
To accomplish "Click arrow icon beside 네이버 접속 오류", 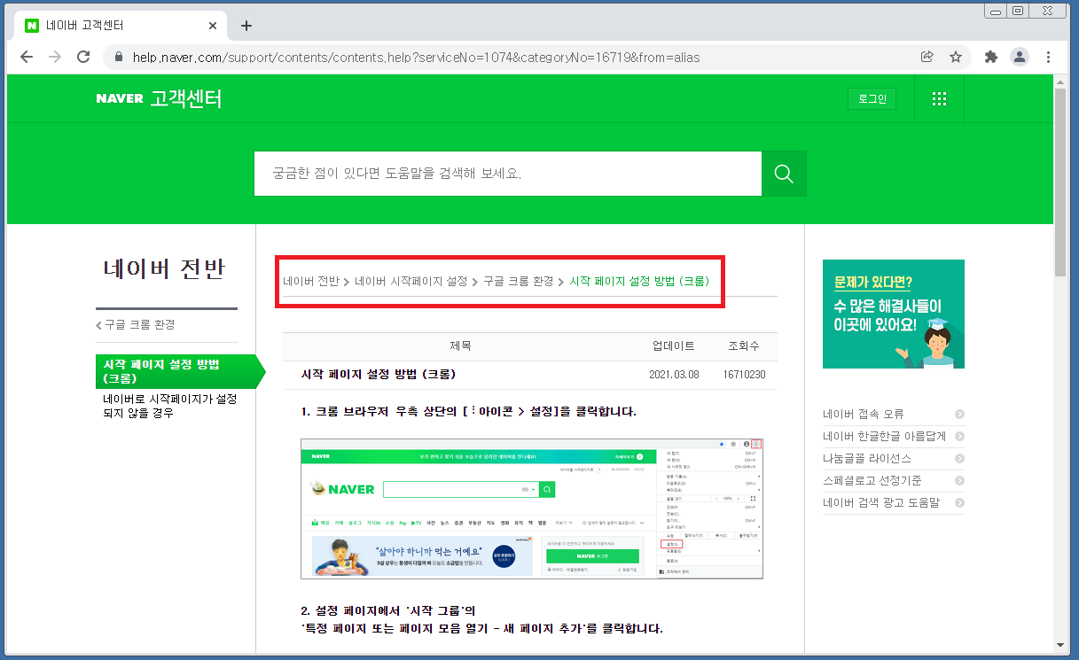I will 959,415.
